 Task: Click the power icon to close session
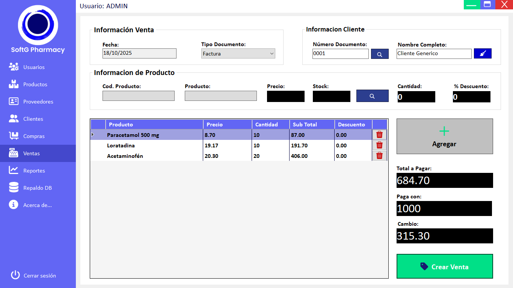point(15,275)
